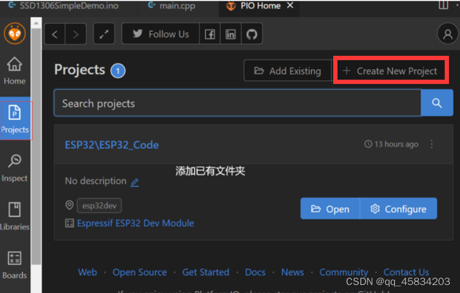Click the Configure project button
460x293 pixels.
[398, 209]
